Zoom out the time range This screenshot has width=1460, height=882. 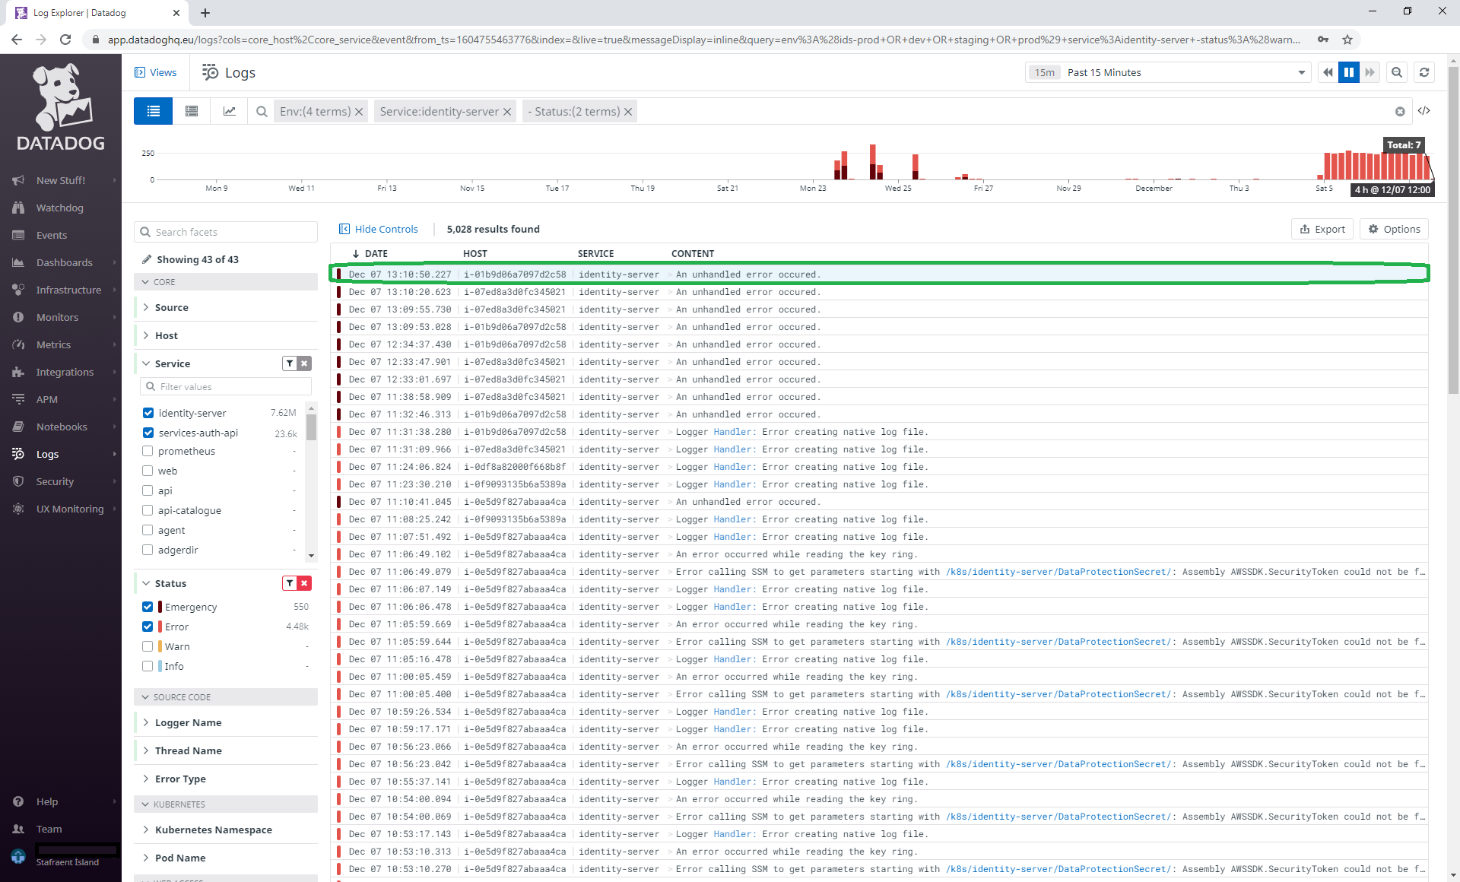pyautogui.click(x=1397, y=72)
